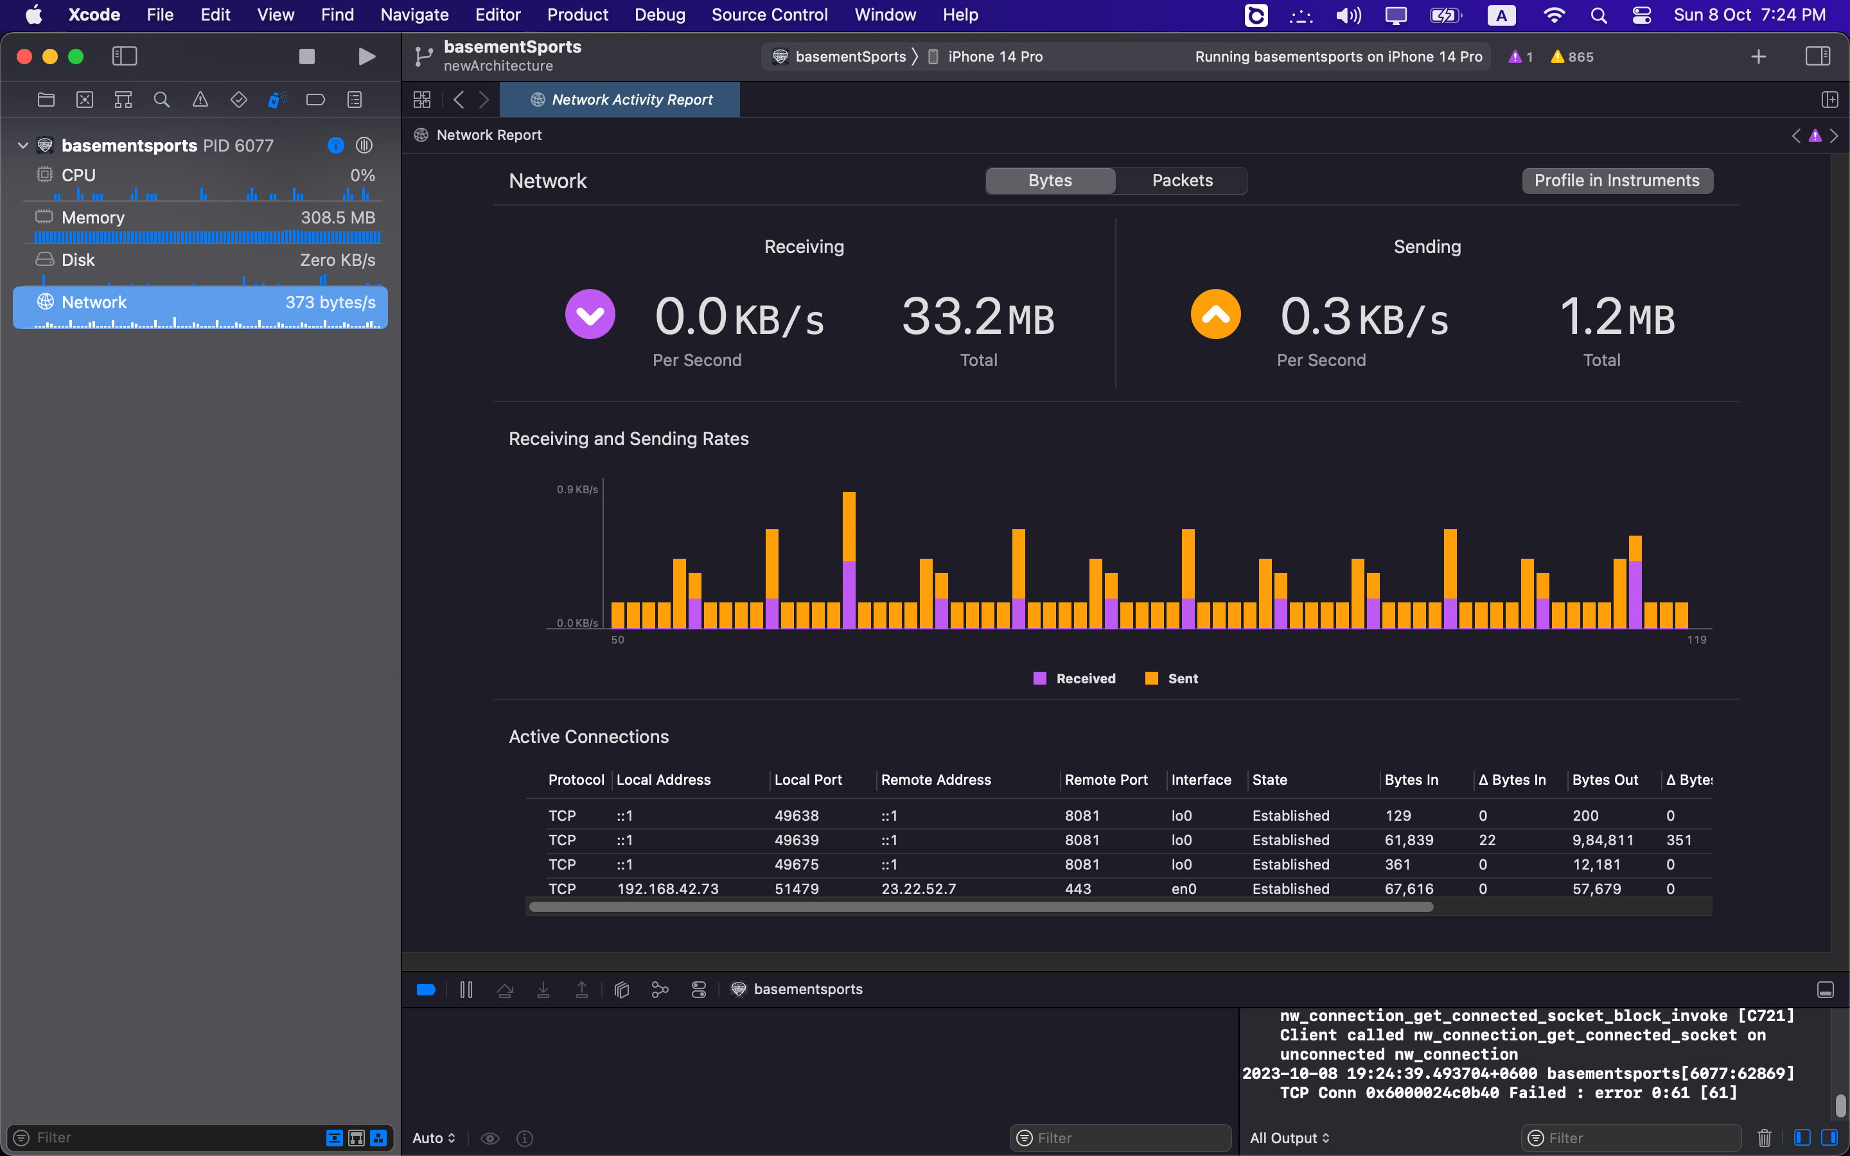
Task: Open the Auto variables scope dropdown
Action: pyautogui.click(x=434, y=1137)
